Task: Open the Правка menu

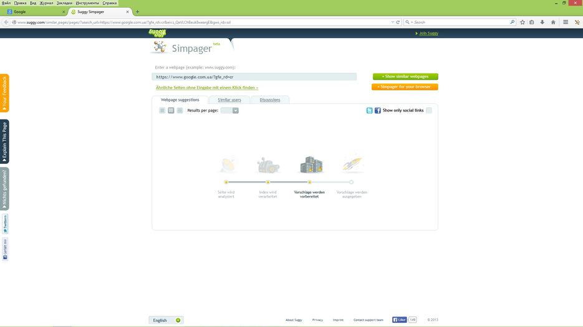Action: pyautogui.click(x=20, y=3)
